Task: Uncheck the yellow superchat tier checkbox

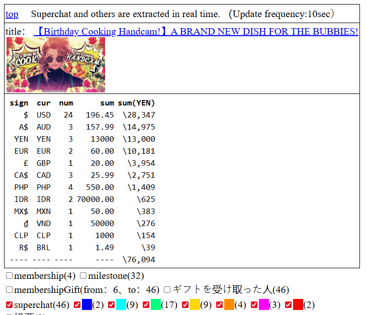Action: [185, 304]
